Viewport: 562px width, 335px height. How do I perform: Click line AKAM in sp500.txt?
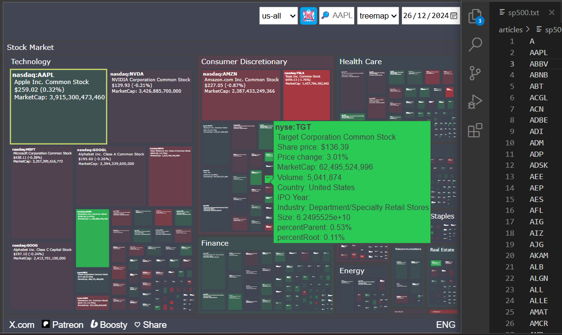click(x=539, y=255)
